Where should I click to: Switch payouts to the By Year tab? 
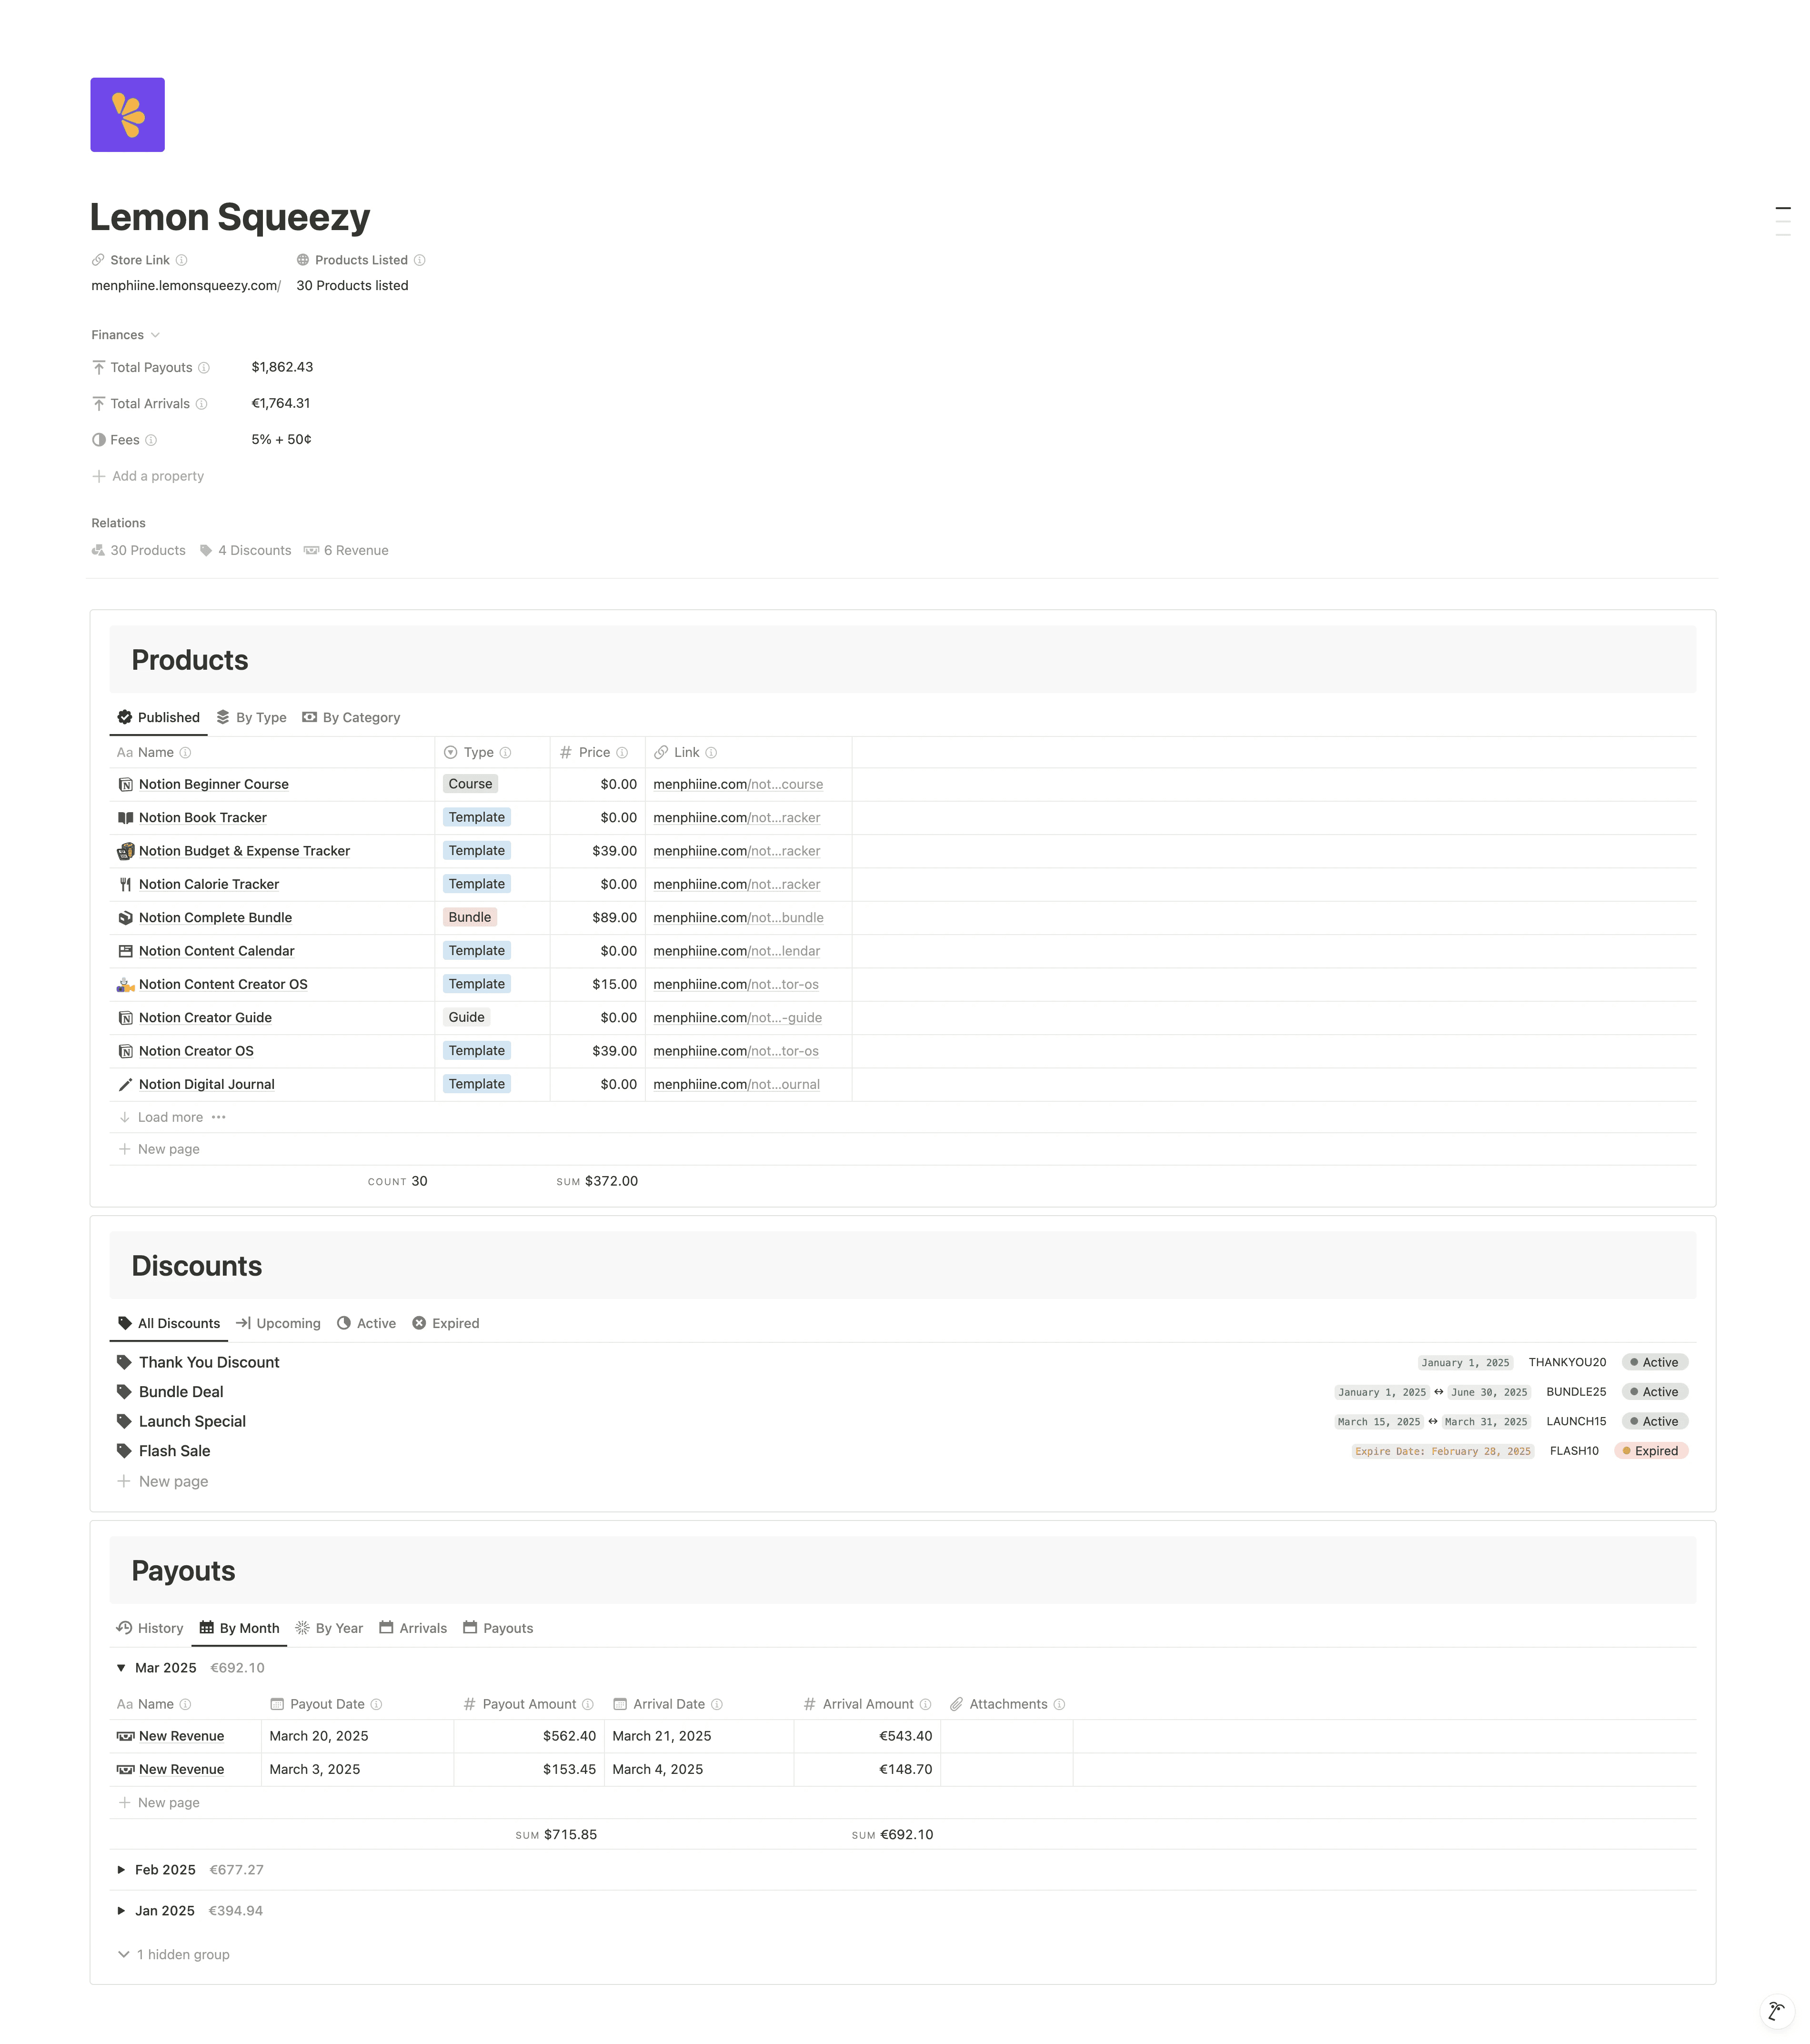(x=329, y=1628)
